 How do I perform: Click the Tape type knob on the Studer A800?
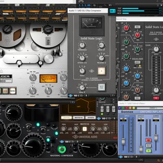tap(33, 78)
